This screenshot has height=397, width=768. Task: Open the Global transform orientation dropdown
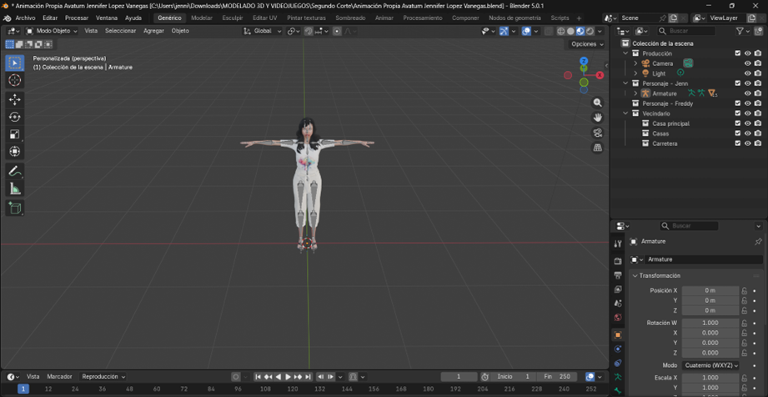tap(263, 31)
